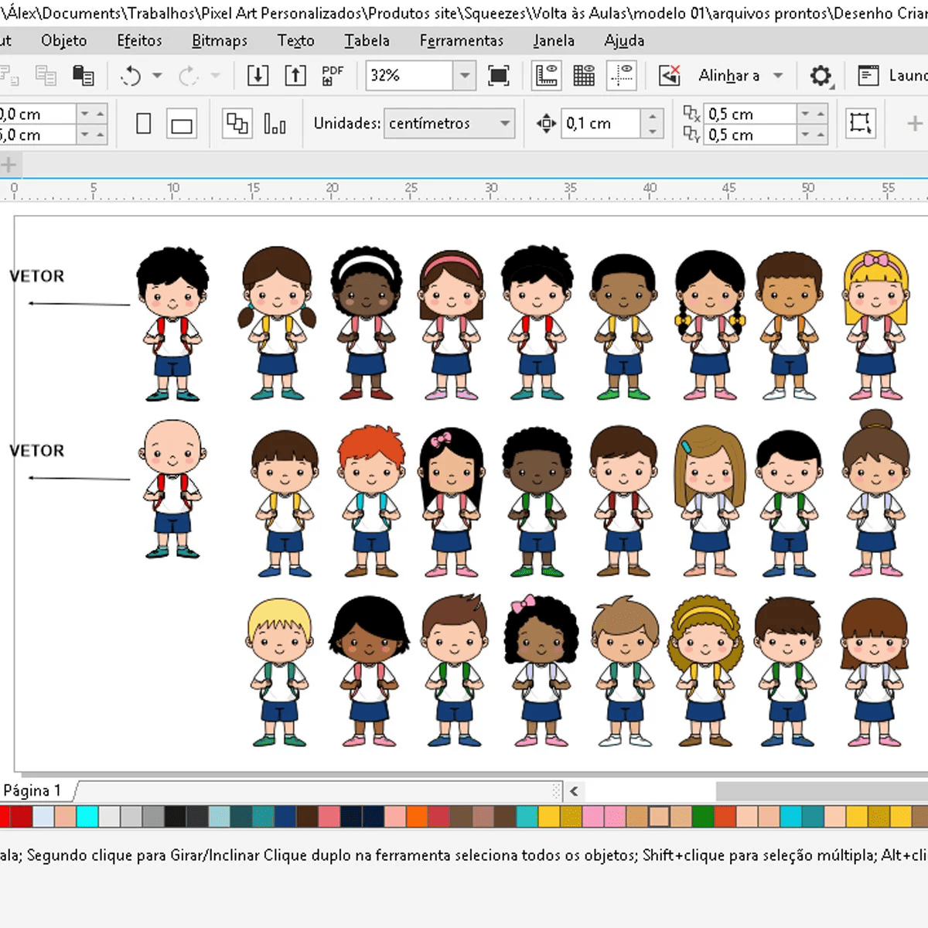Expand the Alinhar a dropdown arrow
928x928 pixels.
[x=778, y=76]
